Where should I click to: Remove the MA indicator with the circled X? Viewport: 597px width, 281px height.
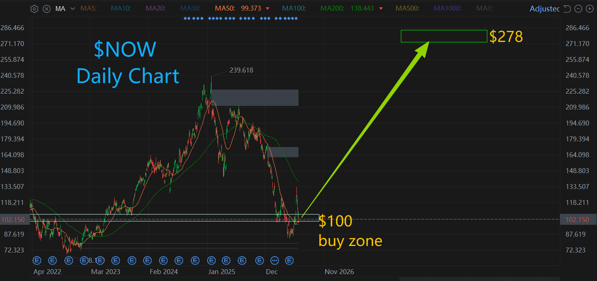pos(46,9)
